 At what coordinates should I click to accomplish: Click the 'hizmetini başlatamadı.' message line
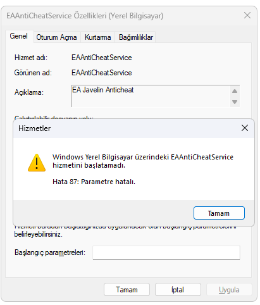(x=89, y=165)
